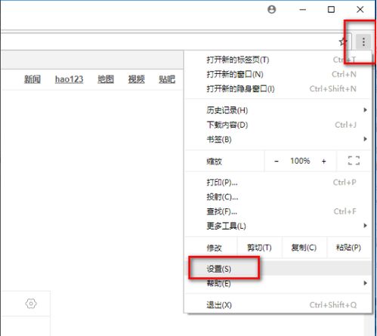This screenshot has width=377, height=336.
Task: Click the fullscreen icon next to zoom
Action: click(x=354, y=161)
